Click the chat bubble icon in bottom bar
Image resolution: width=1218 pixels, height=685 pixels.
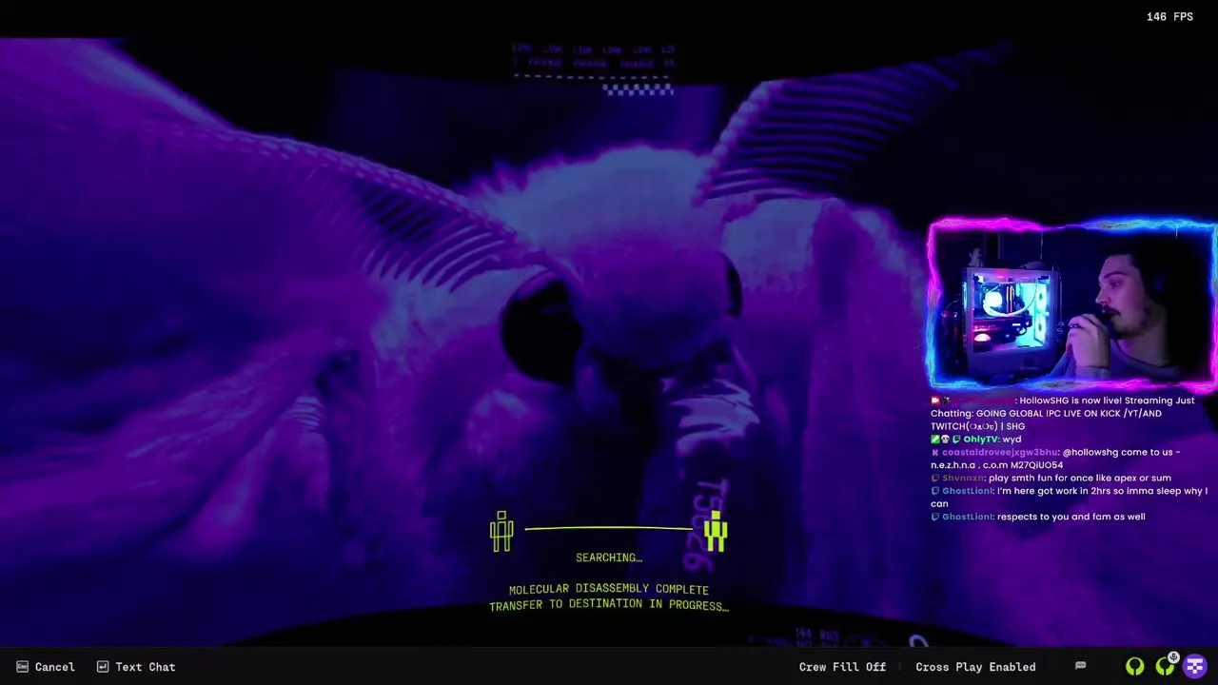tap(1080, 666)
